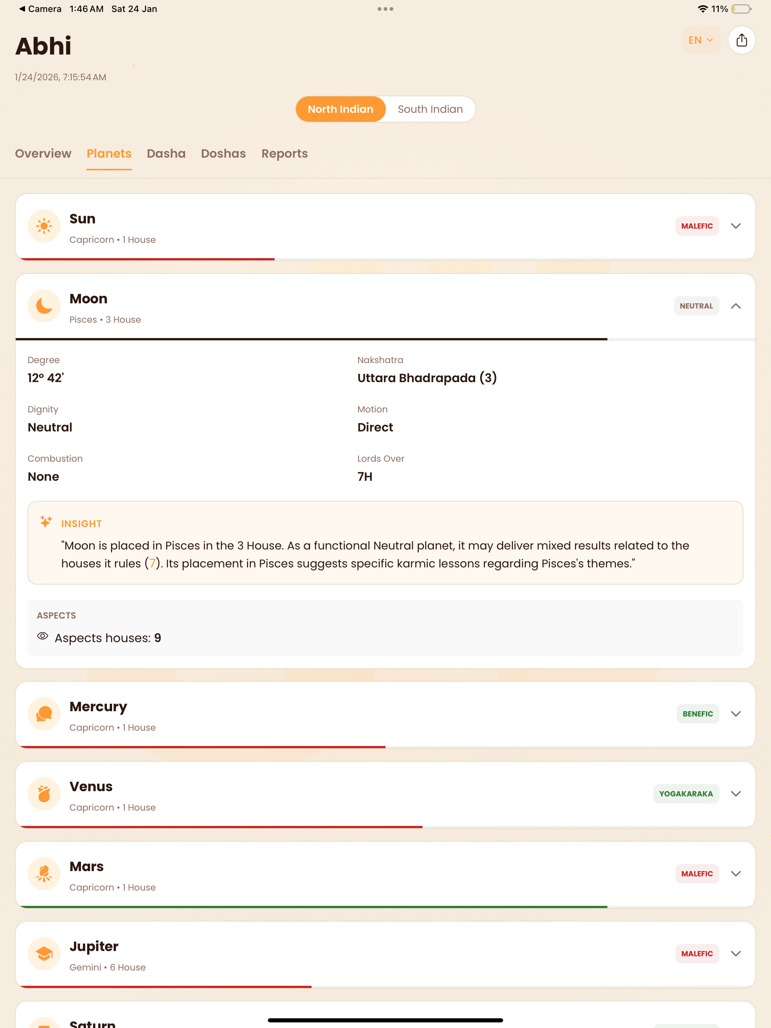Tap the share icon button
This screenshot has height=1028, width=771.
[x=741, y=40]
